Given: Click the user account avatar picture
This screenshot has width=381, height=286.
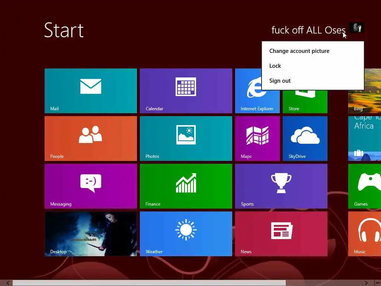Looking at the screenshot, I should click(x=356, y=28).
